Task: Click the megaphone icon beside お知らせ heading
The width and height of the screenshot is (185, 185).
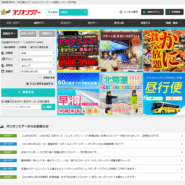Action: pyautogui.click(x=2, y=127)
